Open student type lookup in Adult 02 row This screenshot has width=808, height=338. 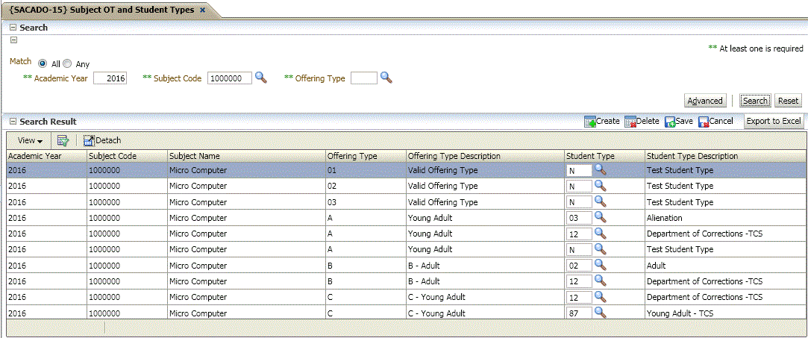coord(601,265)
